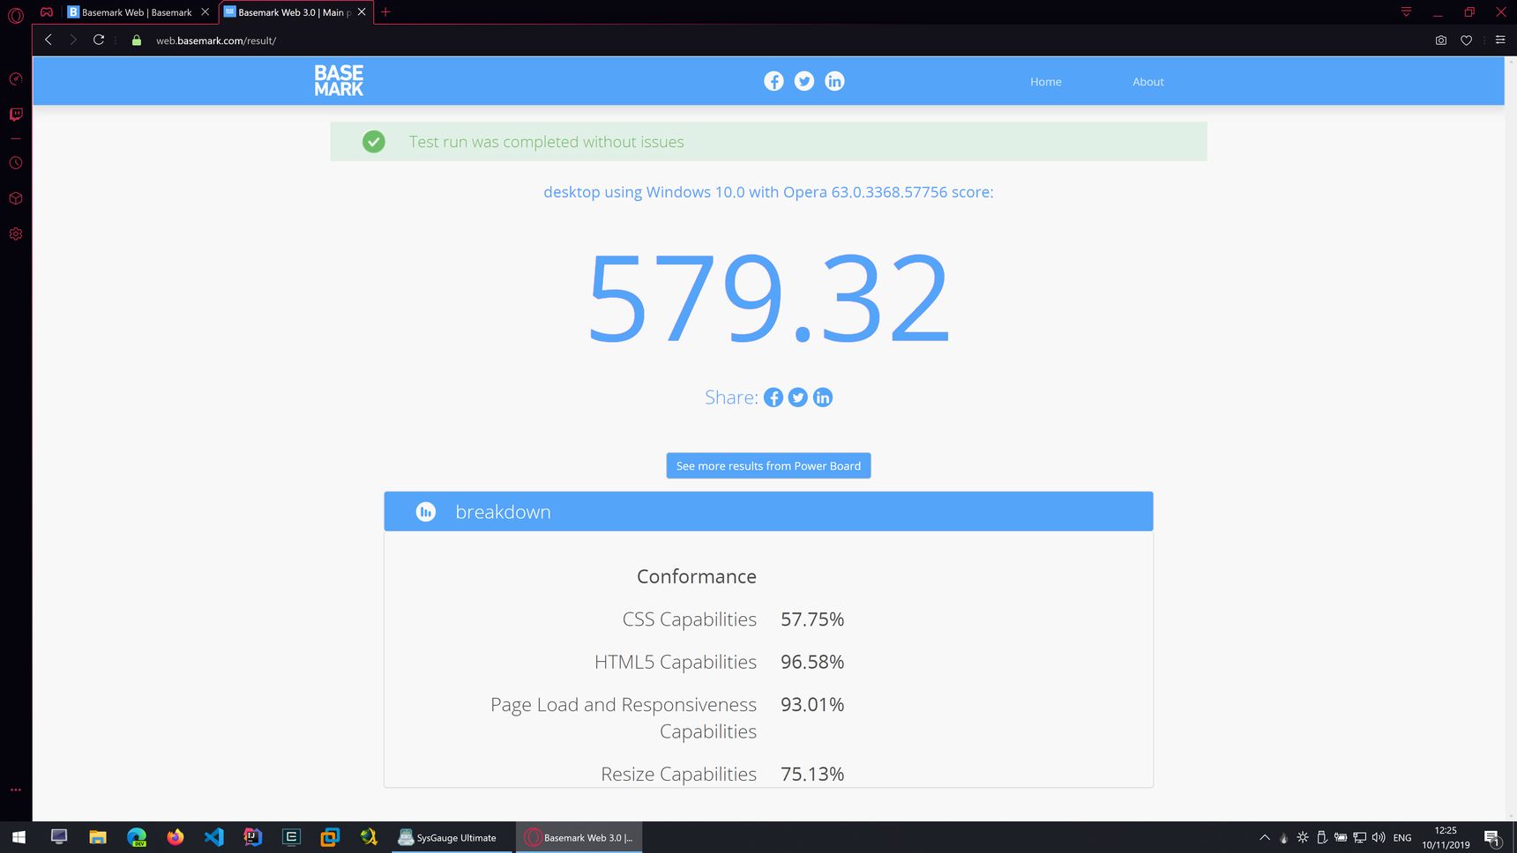The width and height of the screenshot is (1517, 853).
Task: Click the Facebook icon in blue header
Action: pos(773,81)
